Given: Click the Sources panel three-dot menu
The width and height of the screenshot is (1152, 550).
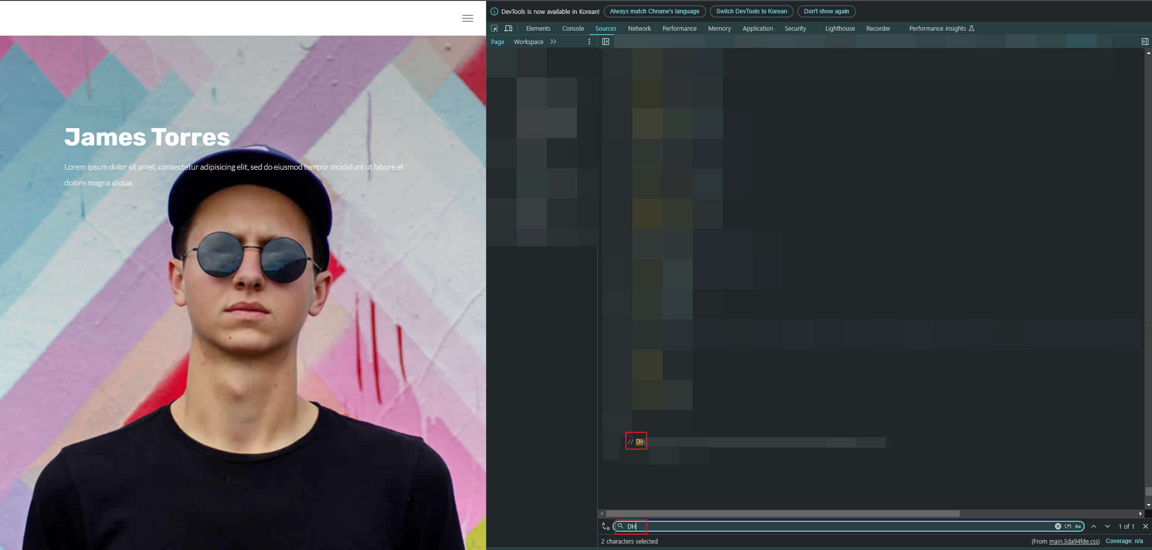Looking at the screenshot, I should tap(589, 42).
